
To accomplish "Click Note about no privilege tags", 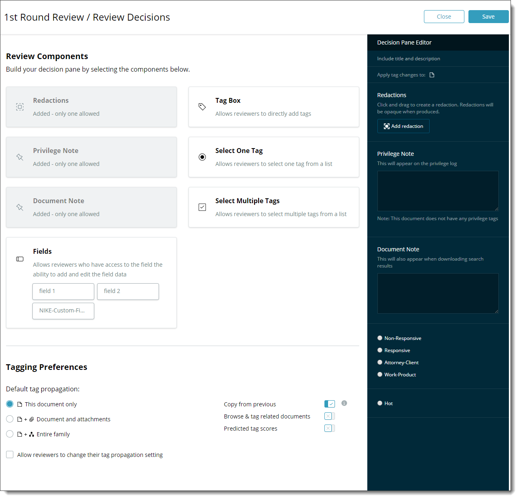I will click(x=438, y=219).
